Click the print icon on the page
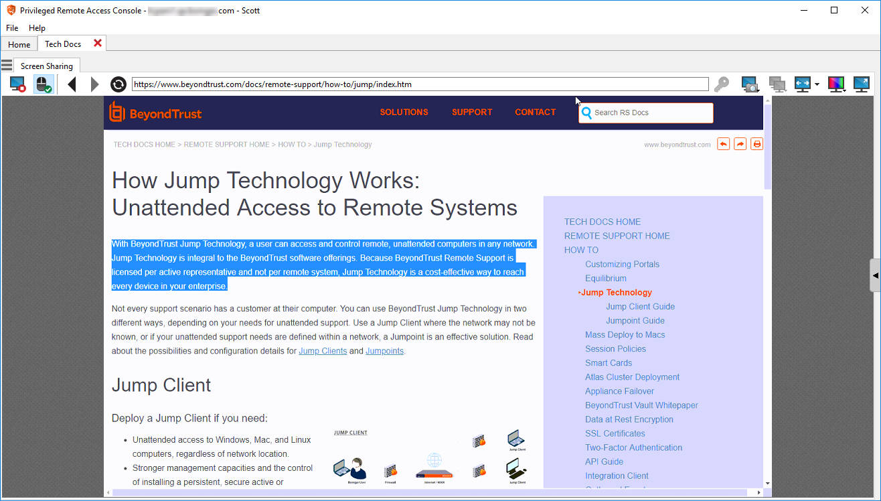Image resolution: width=881 pixels, height=501 pixels. (756, 144)
